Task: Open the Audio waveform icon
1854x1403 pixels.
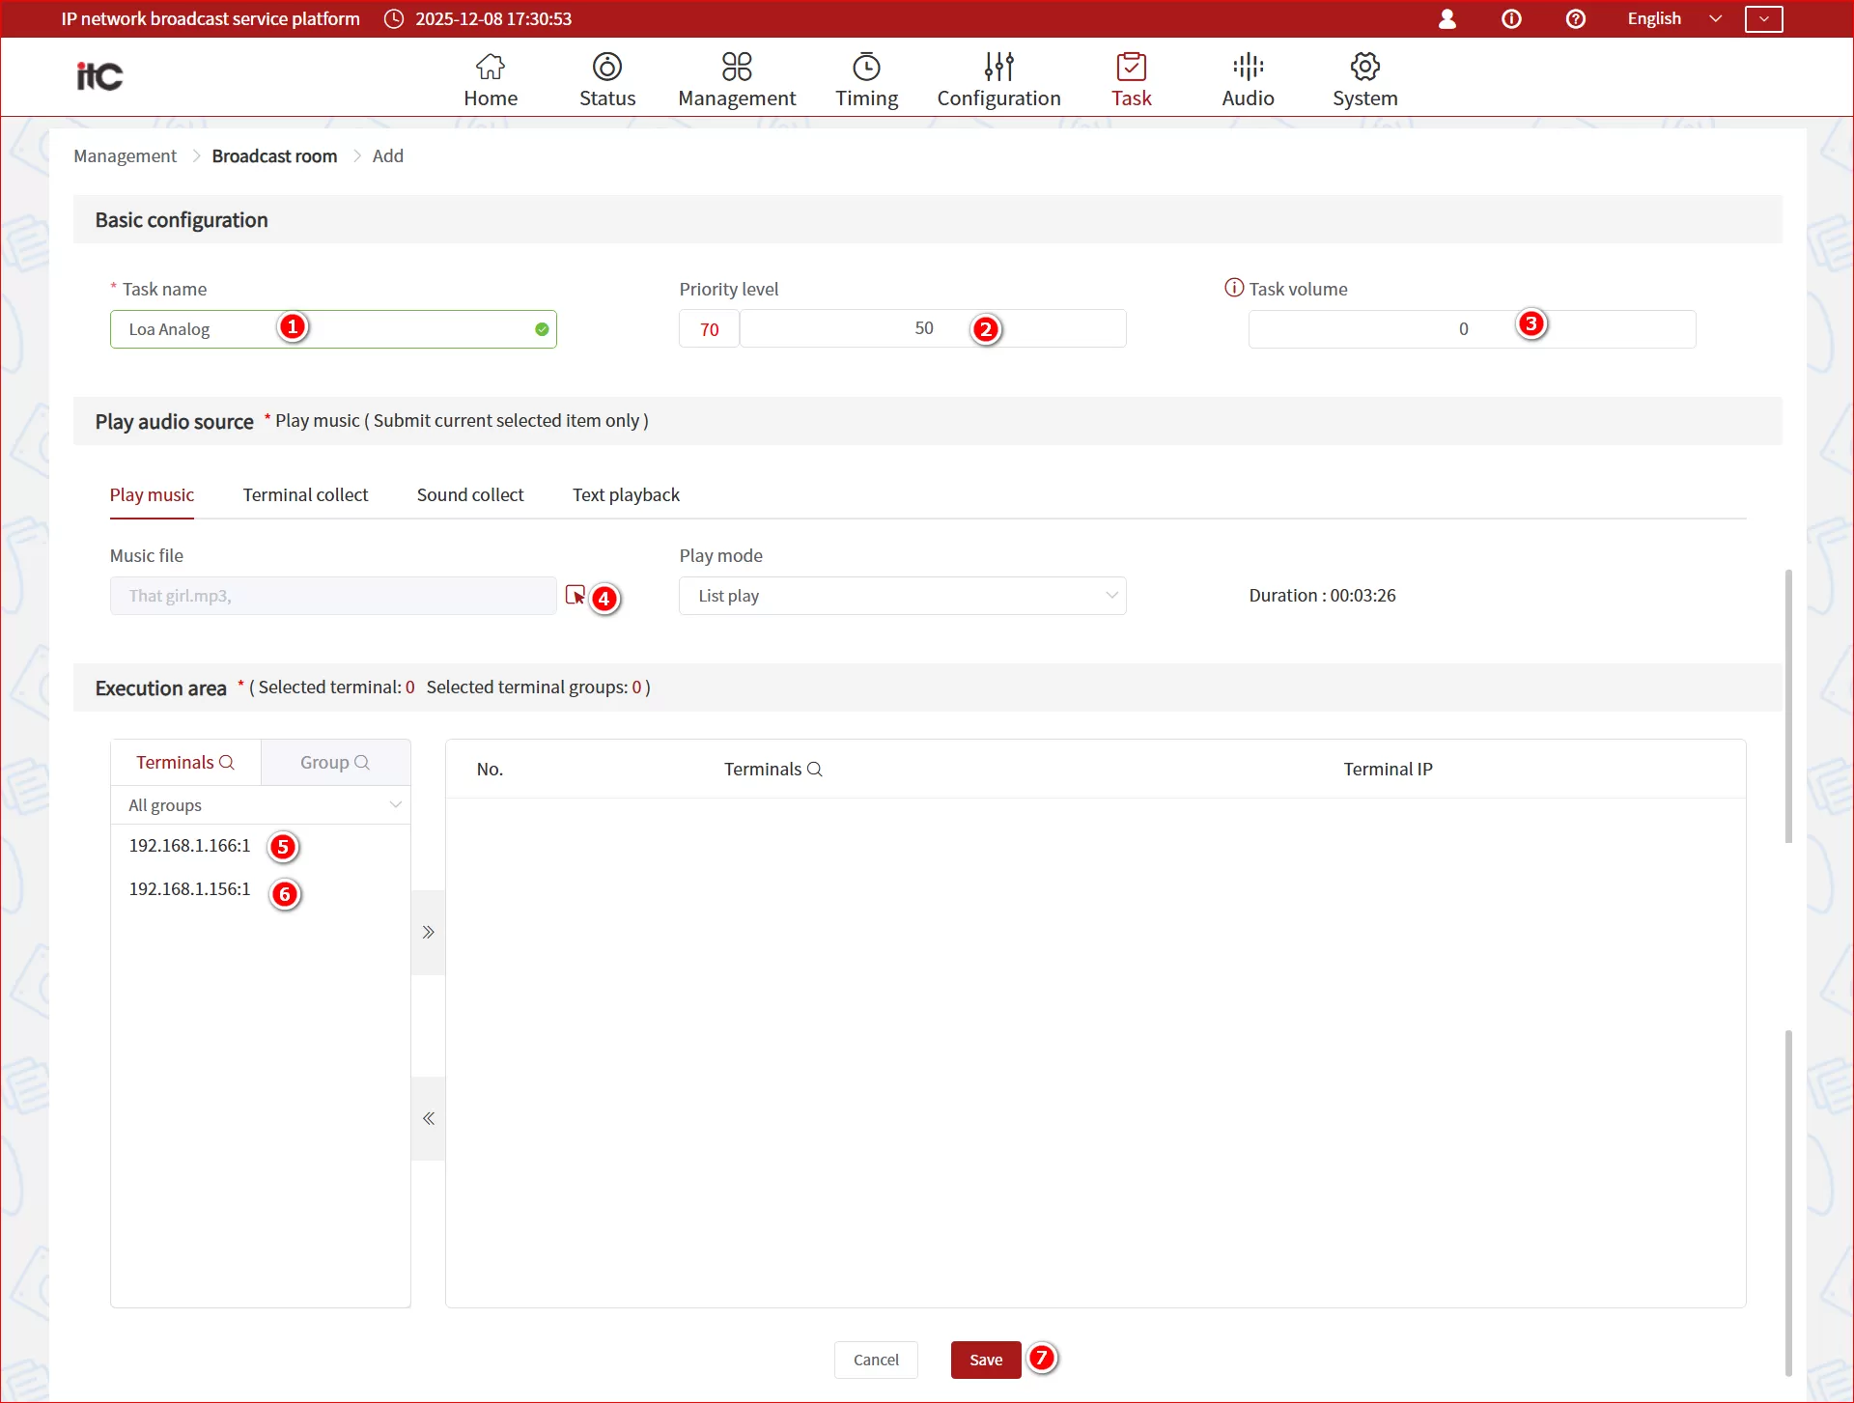Action: point(1248,67)
